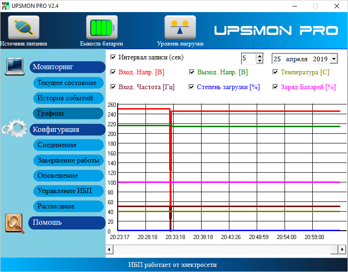
Task: Toggle the Температура [C] checkbox
Action: coord(275,72)
